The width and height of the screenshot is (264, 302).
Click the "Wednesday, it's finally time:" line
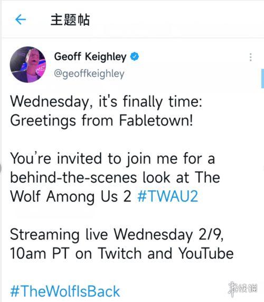(x=106, y=102)
